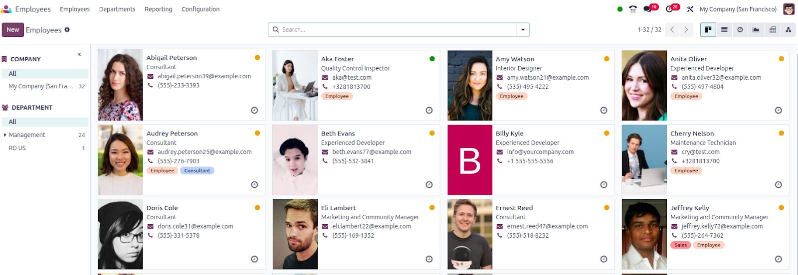Screen dimensions: 798x275
Task: Filter by RD US department
Action: (x=17, y=148)
